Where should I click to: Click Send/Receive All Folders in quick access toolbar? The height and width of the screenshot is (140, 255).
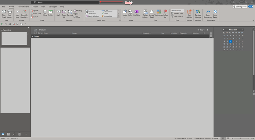click(x=2, y=24)
